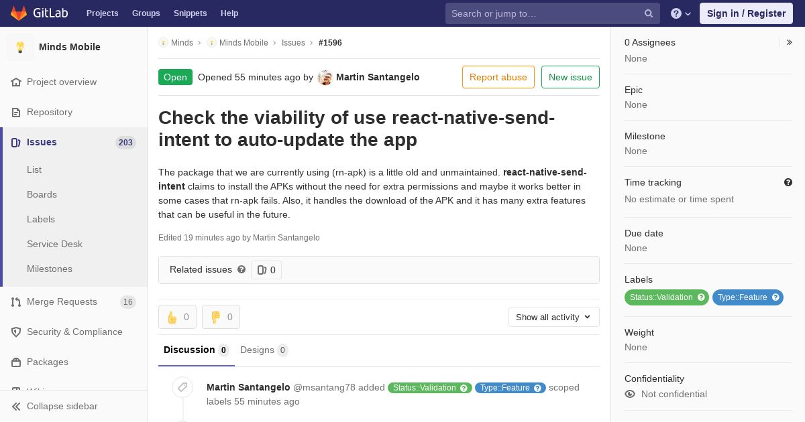Open the Show all activity dropdown
805x422 pixels.
click(x=554, y=317)
